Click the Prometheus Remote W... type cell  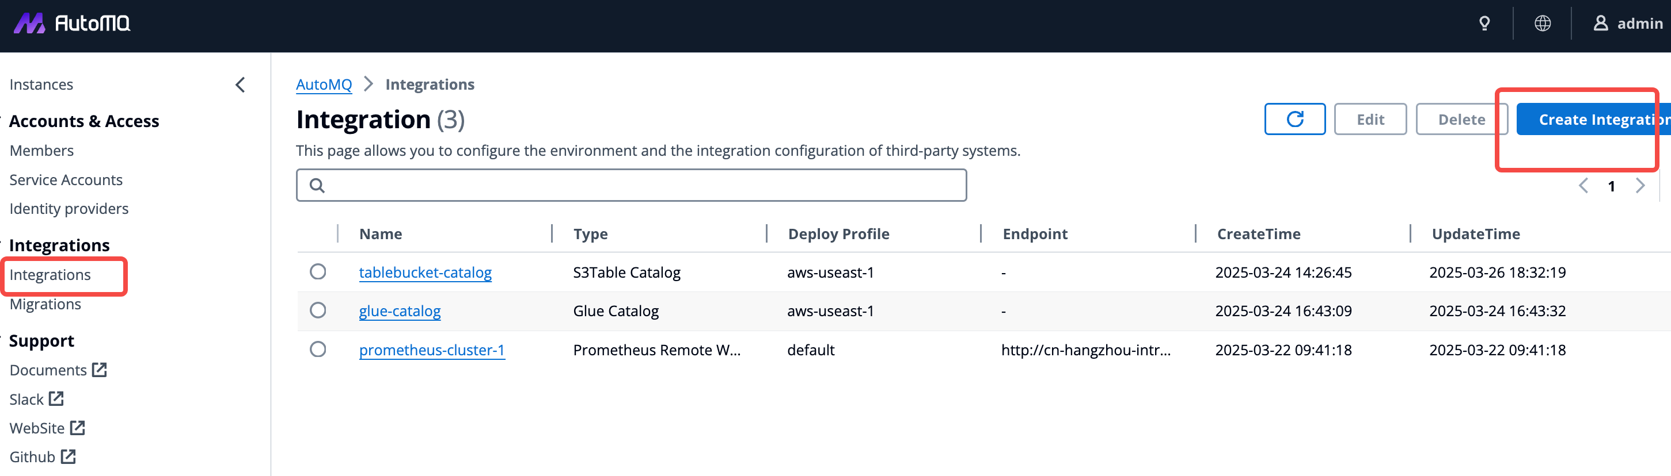click(x=656, y=350)
